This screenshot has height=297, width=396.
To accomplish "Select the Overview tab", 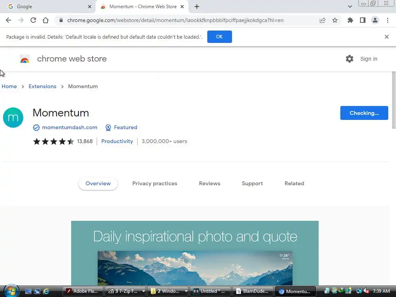I will coord(98,184).
